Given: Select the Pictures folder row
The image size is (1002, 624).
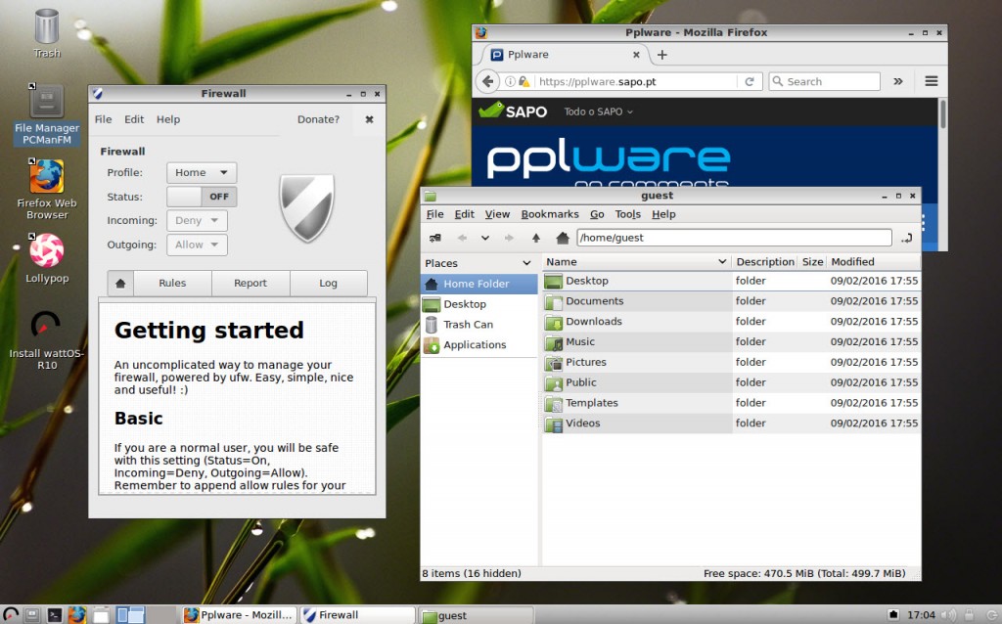Looking at the screenshot, I should (732, 362).
